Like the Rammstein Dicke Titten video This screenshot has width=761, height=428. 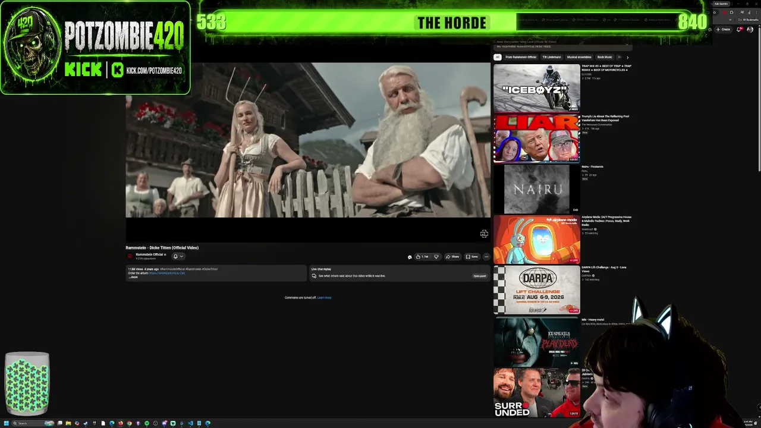422,257
